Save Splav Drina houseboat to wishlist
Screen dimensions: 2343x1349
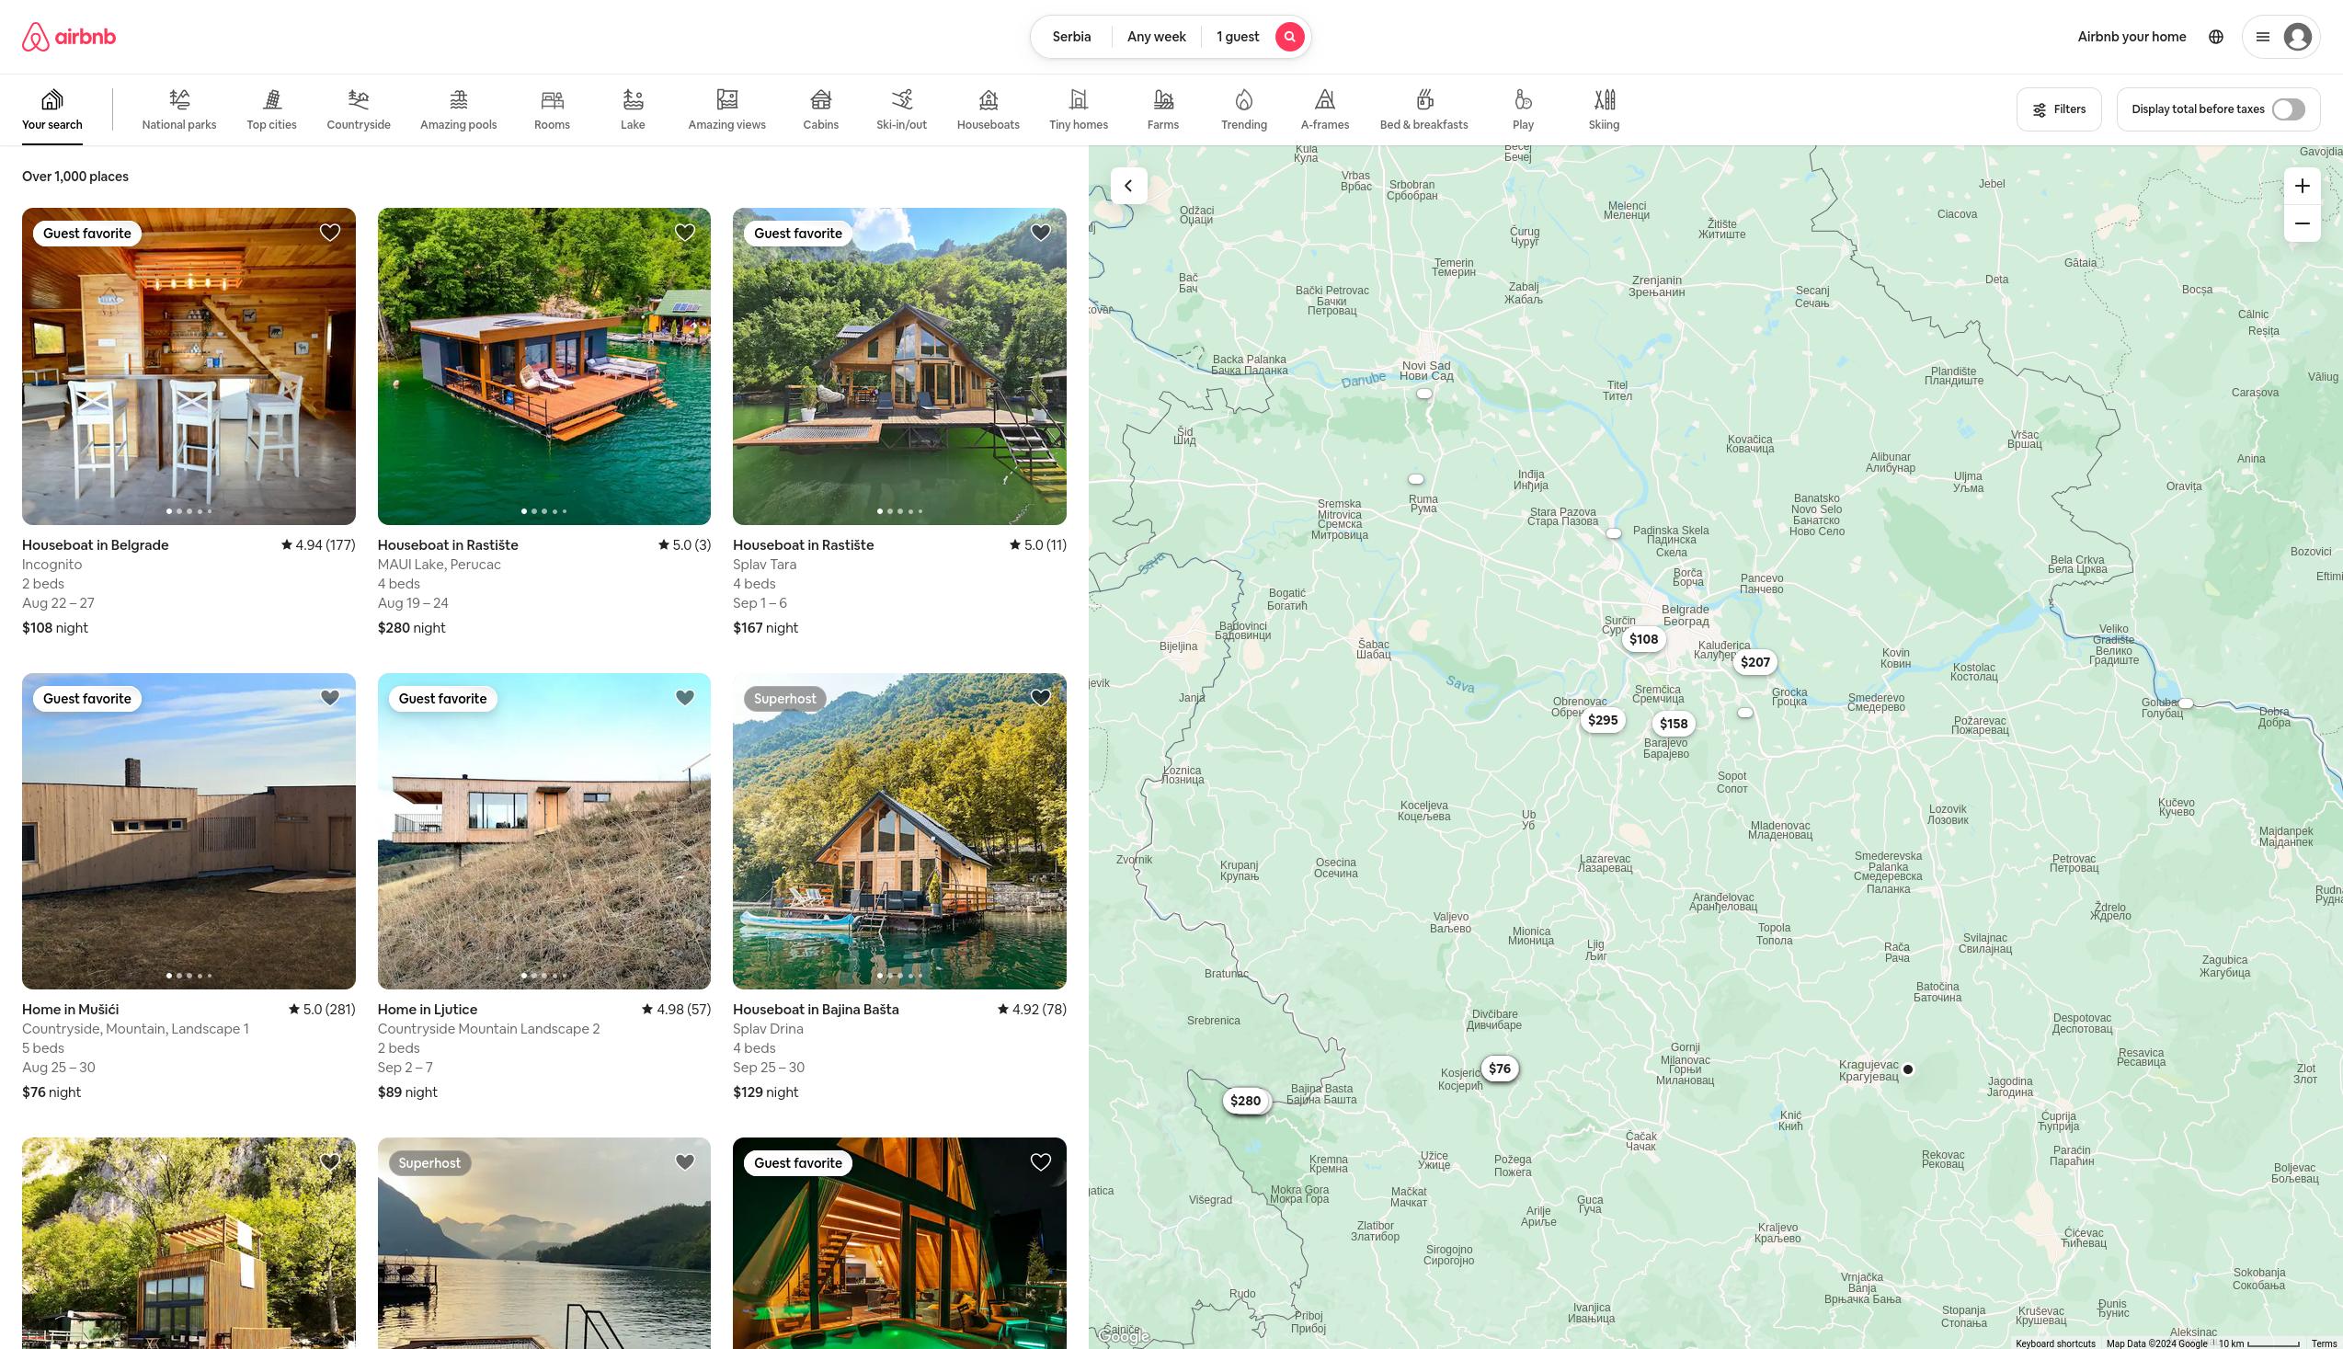tap(1040, 698)
